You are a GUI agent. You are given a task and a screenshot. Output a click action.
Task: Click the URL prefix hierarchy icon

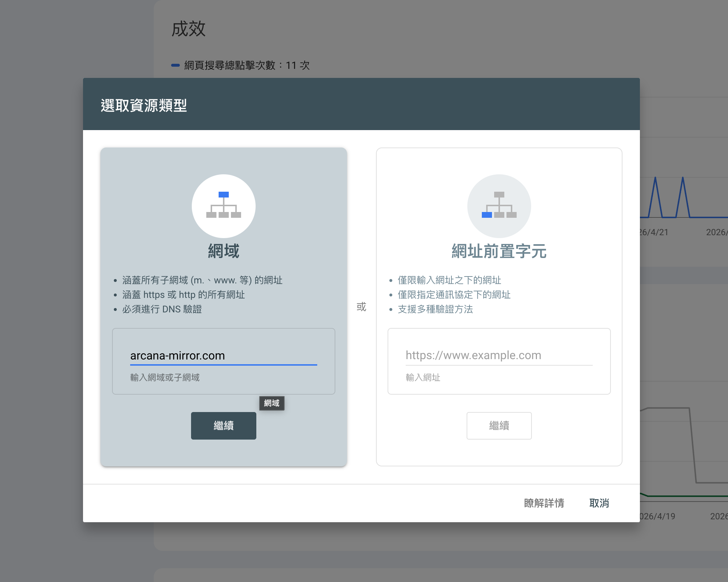499,206
